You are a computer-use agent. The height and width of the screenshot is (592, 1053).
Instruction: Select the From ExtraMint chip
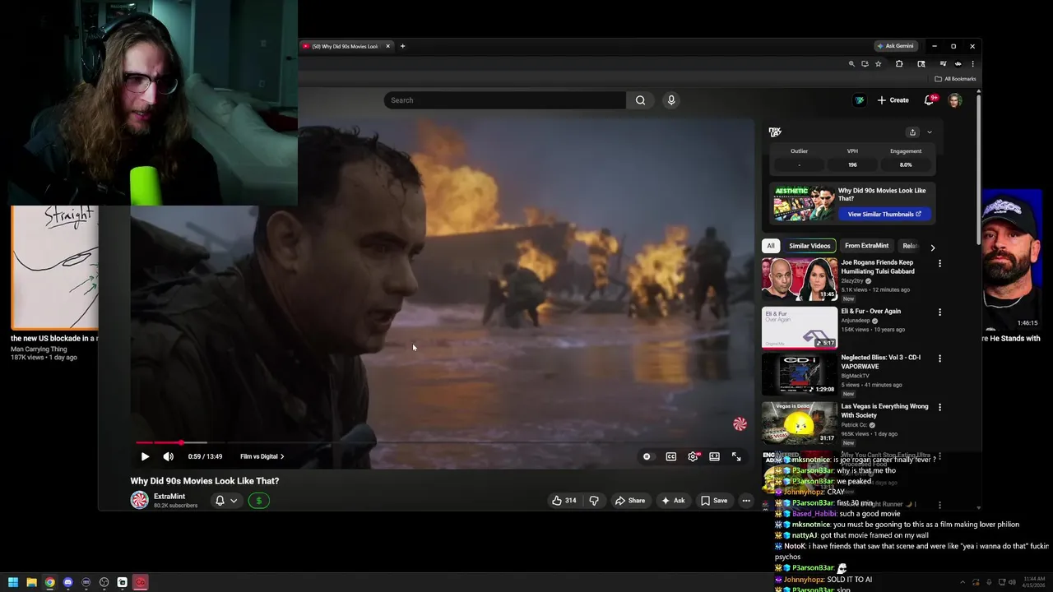[x=866, y=246]
